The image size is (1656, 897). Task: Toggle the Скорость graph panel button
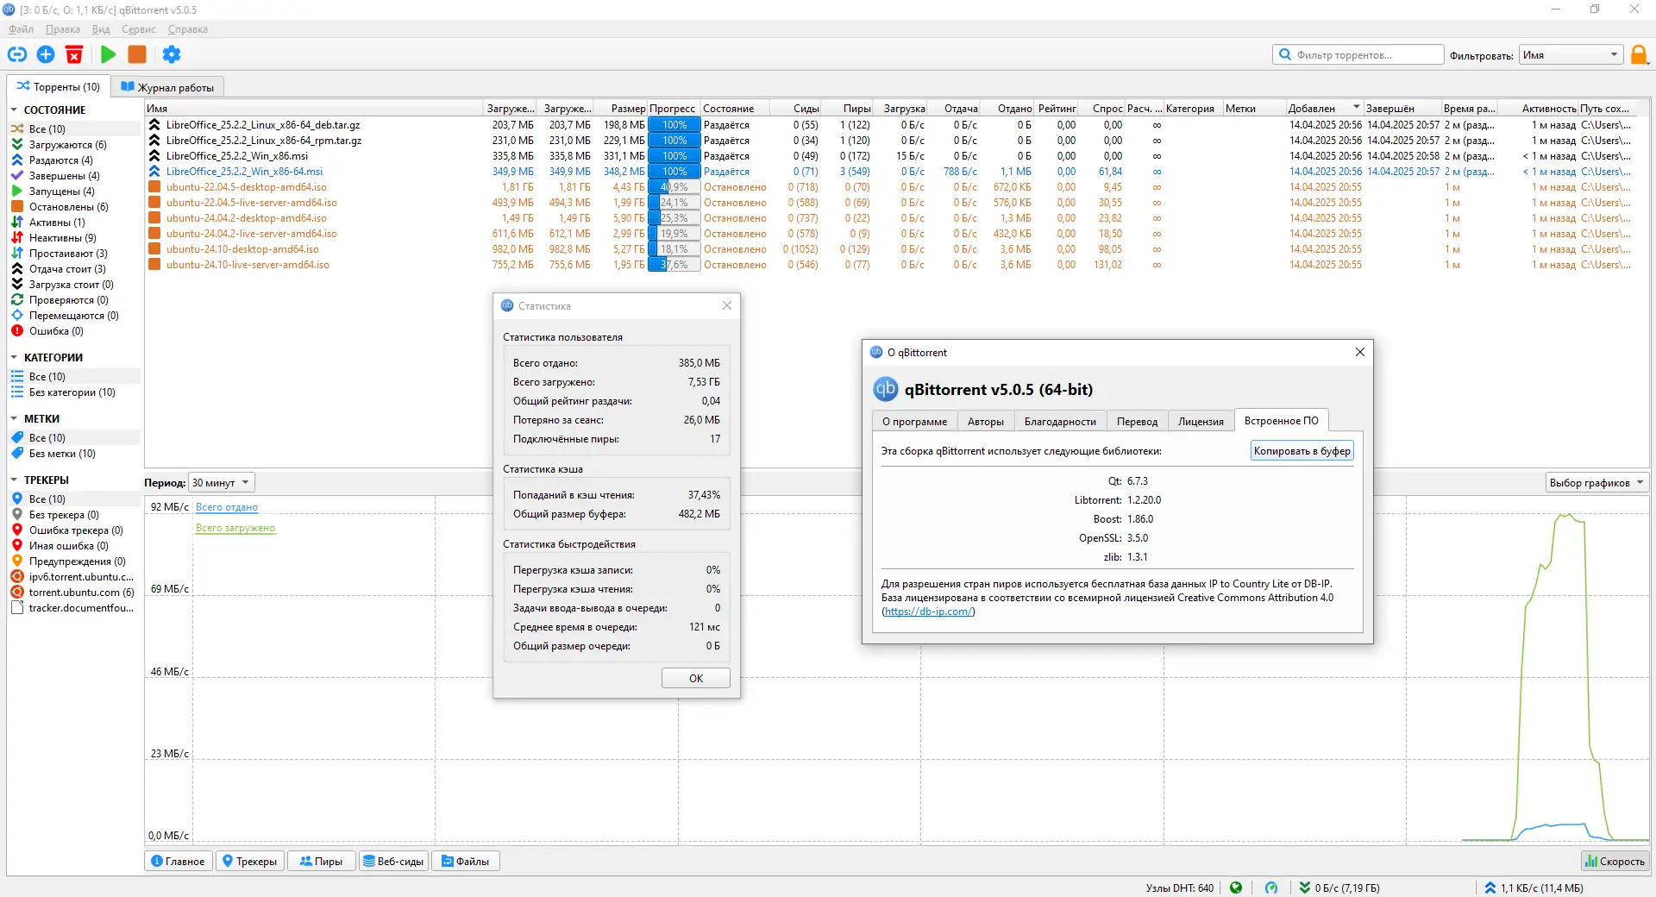(1614, 861)
